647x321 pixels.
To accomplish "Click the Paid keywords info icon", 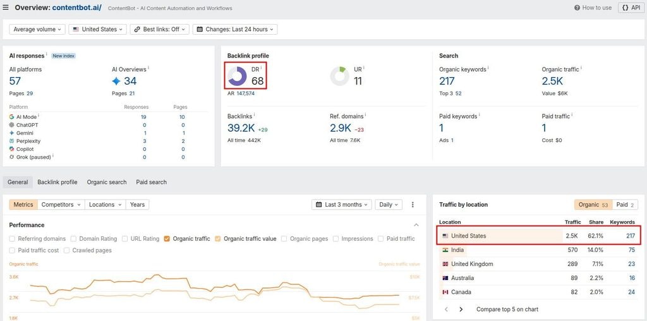I will (479, 115).
